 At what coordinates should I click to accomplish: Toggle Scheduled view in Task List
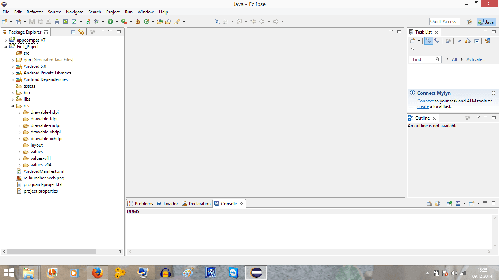point(437,41)
